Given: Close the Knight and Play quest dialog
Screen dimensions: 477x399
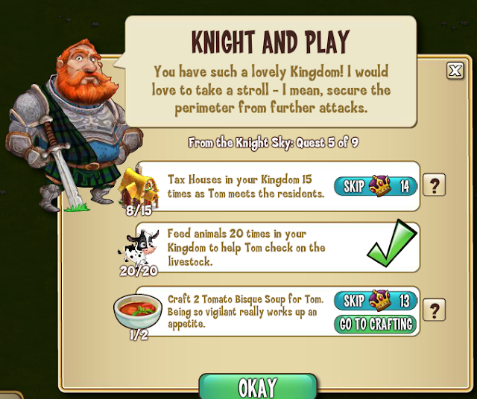Looking at the screenshot, I should click(x=455, y=71).
